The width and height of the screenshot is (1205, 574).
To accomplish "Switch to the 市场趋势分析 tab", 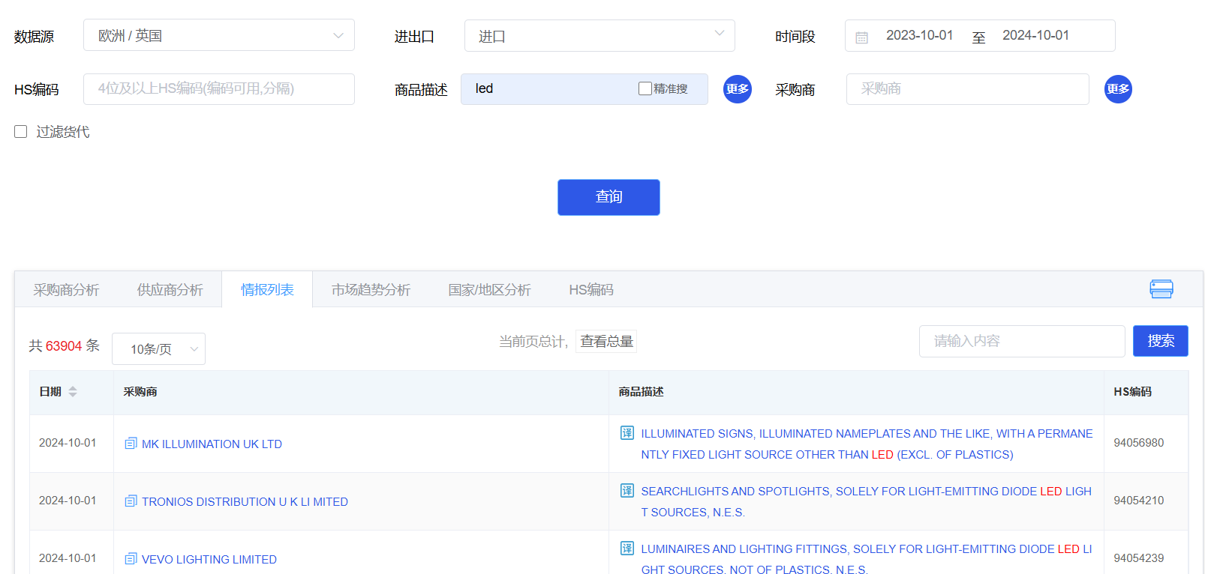I will (x=371, y=290).
